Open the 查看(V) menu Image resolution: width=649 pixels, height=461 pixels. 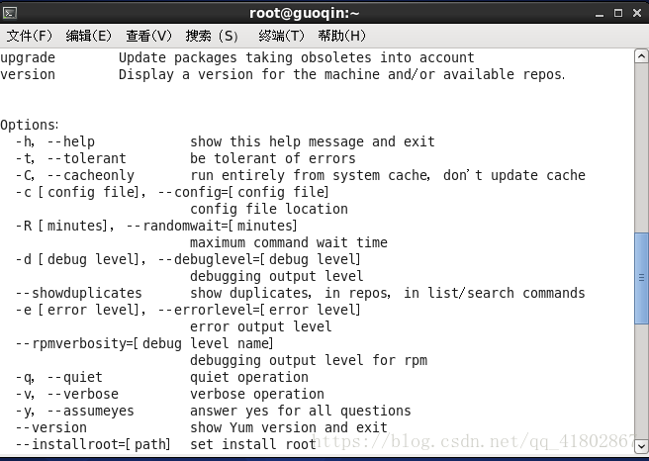click(148, 36)
